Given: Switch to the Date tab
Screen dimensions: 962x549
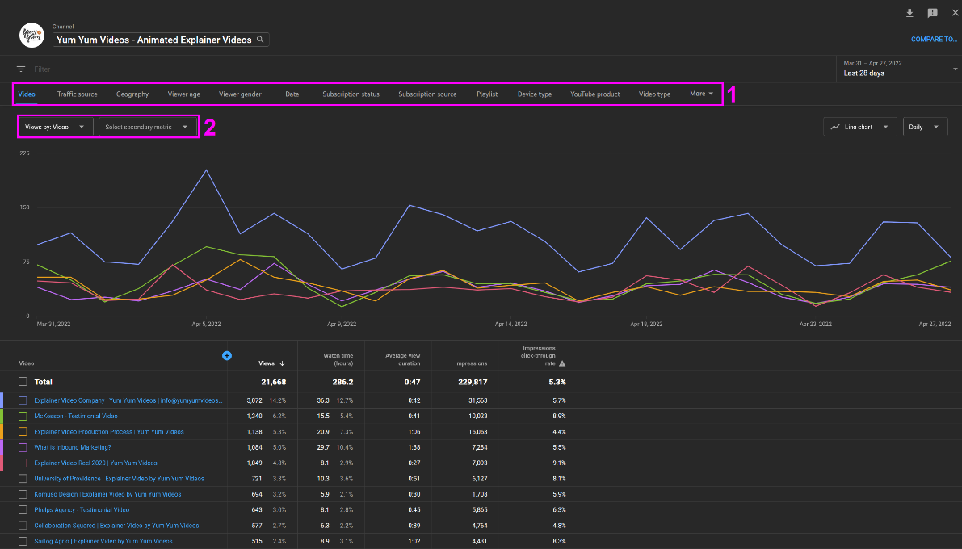Looking at the screenshot, I should coord(292,94).
